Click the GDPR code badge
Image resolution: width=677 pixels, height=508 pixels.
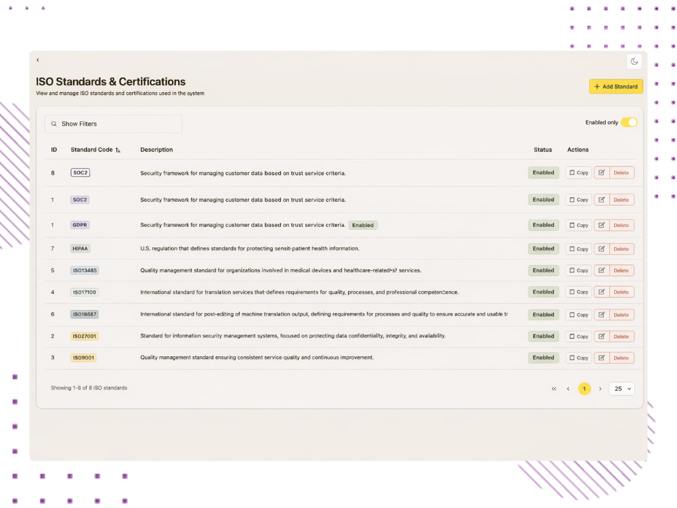pos(80,226)
